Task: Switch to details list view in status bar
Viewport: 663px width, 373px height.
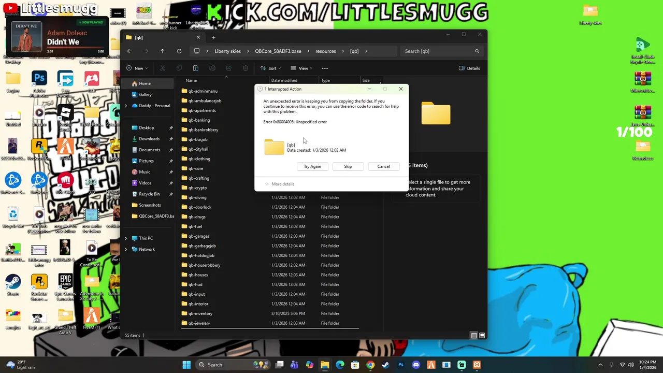Action: 473,335
